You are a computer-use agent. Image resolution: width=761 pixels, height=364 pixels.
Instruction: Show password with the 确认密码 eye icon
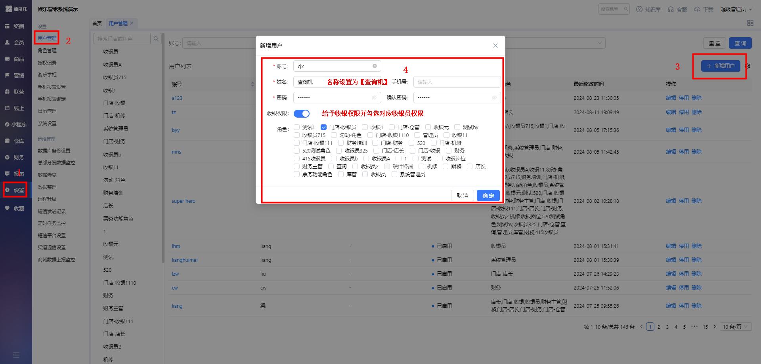[x=494, y=97]
